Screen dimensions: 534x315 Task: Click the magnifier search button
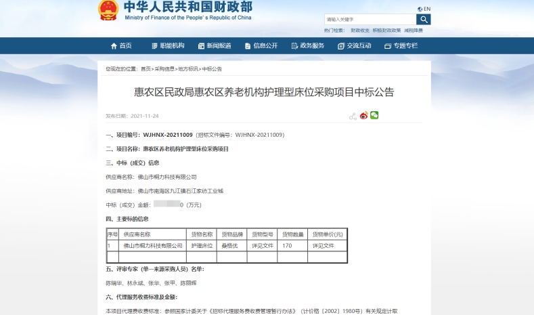pos(424,20)
